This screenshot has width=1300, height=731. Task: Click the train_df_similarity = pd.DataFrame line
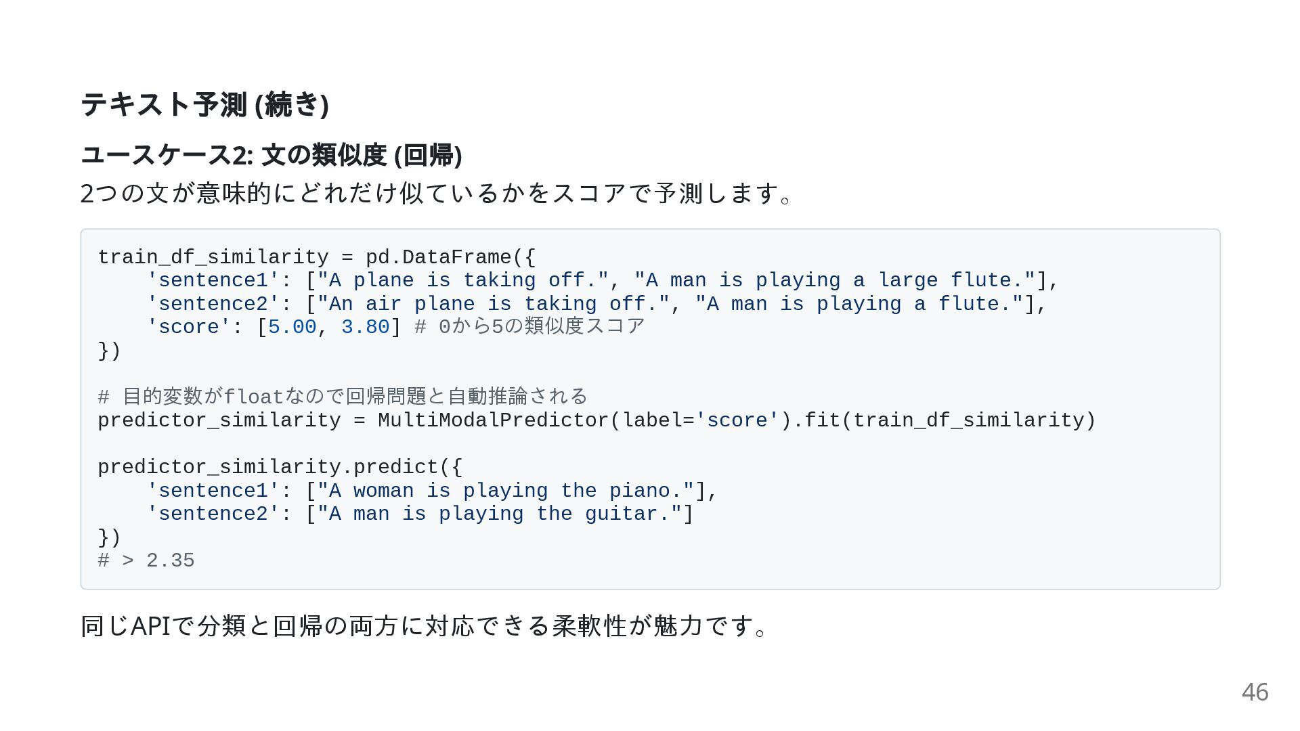pyautogui.click(x=317, y=257)
